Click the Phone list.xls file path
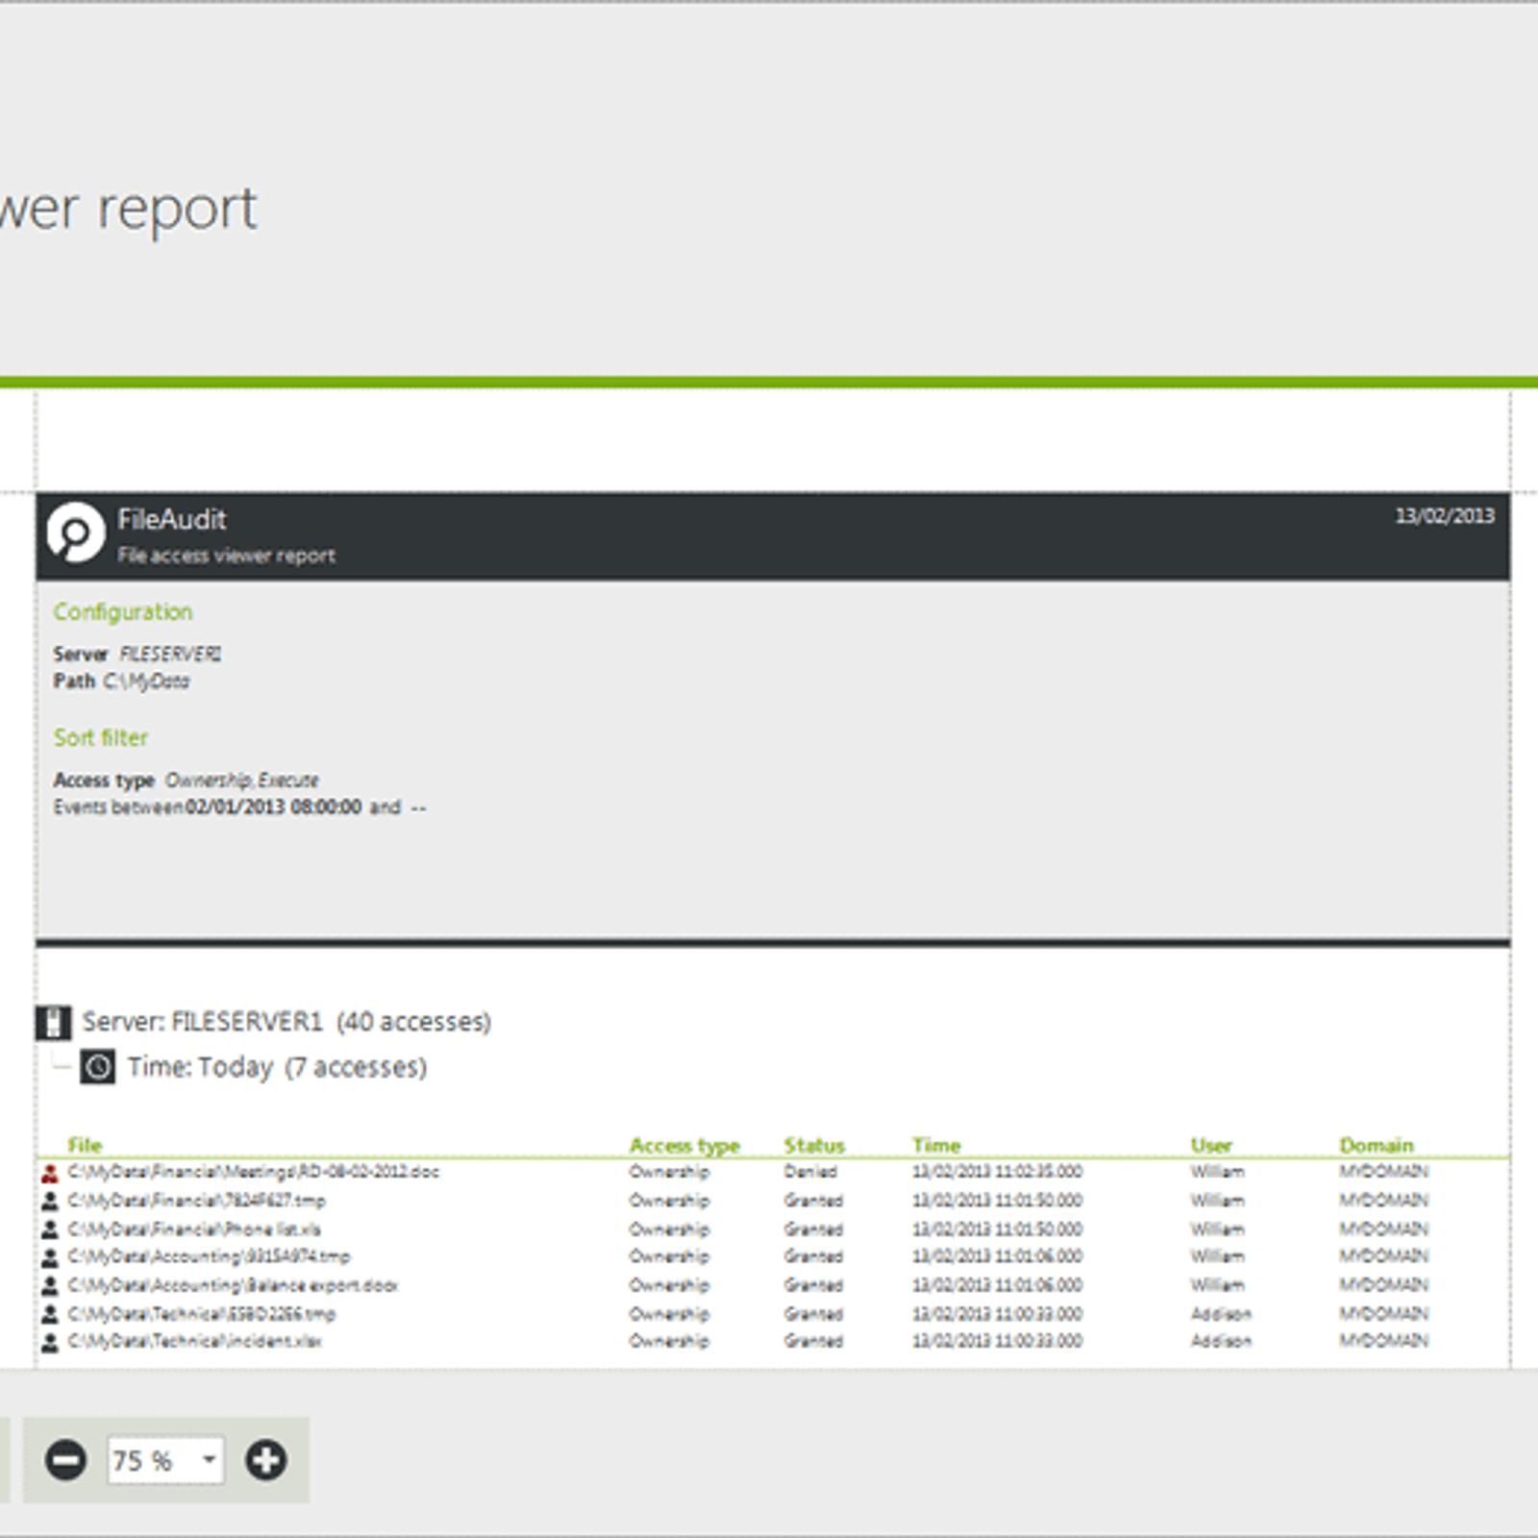This screenshot has height=1538, width=1538. click(x=194, y=1229)
